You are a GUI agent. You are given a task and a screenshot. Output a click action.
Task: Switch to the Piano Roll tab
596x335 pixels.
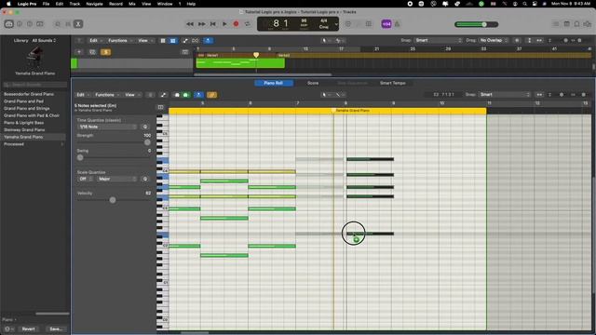(274, 83)
